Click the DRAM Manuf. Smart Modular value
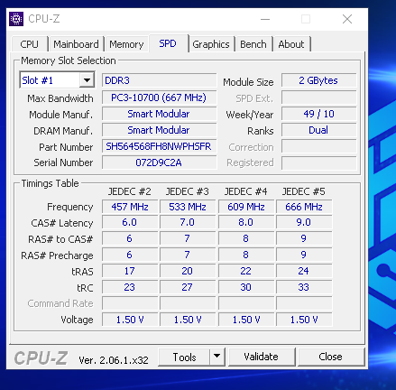 click(159, 130)
